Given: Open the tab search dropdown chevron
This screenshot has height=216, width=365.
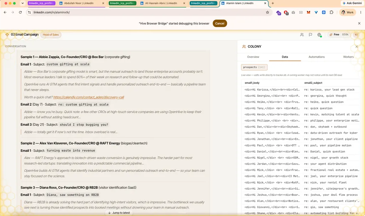Looking at the screenshot, I should (x=22, y=3).
